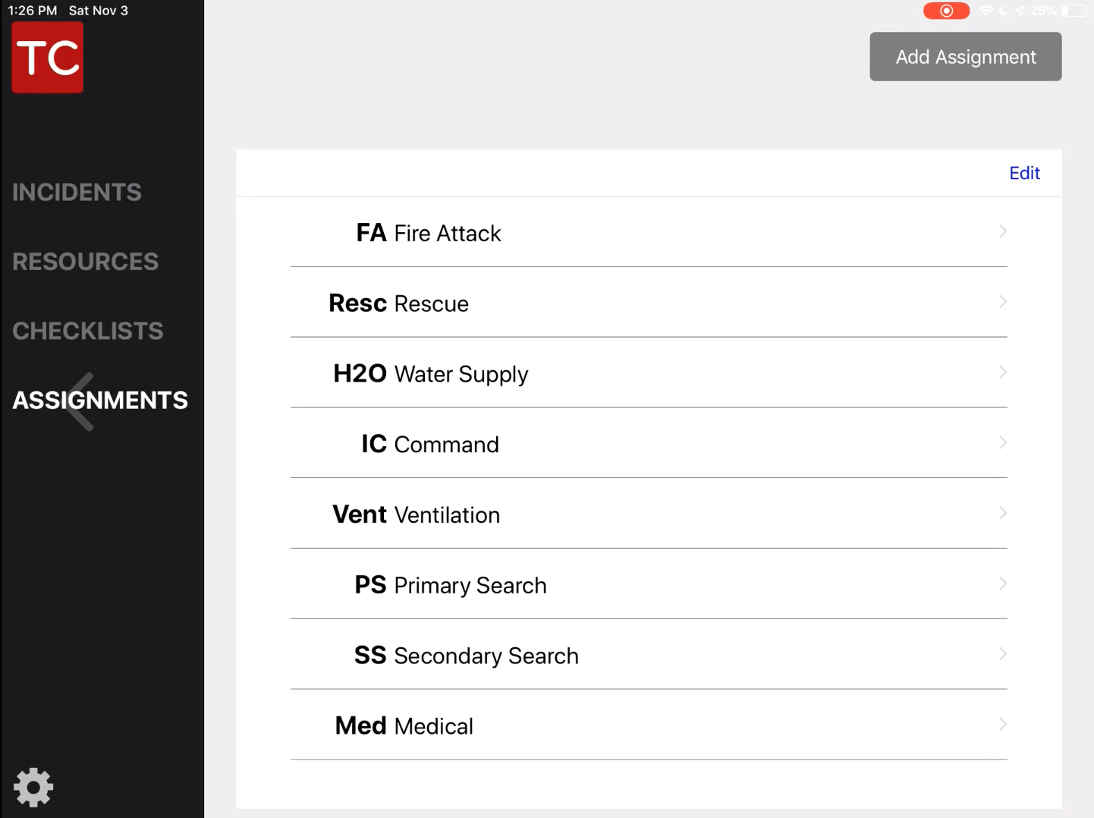The height and width of the screenshot is (818, 1094).
Task: Collapse sidebar with the back arrow
Action: 80,401
